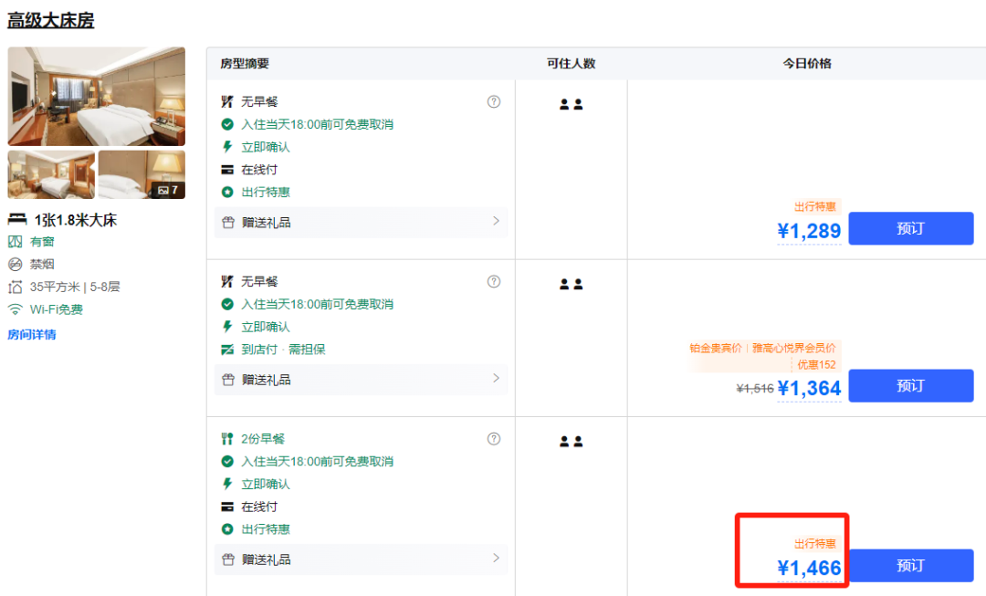The width and height of the screenshot is (986, 596).
Task: View the large main room photo
Action: pyautogui.click(x=96, y=96)
